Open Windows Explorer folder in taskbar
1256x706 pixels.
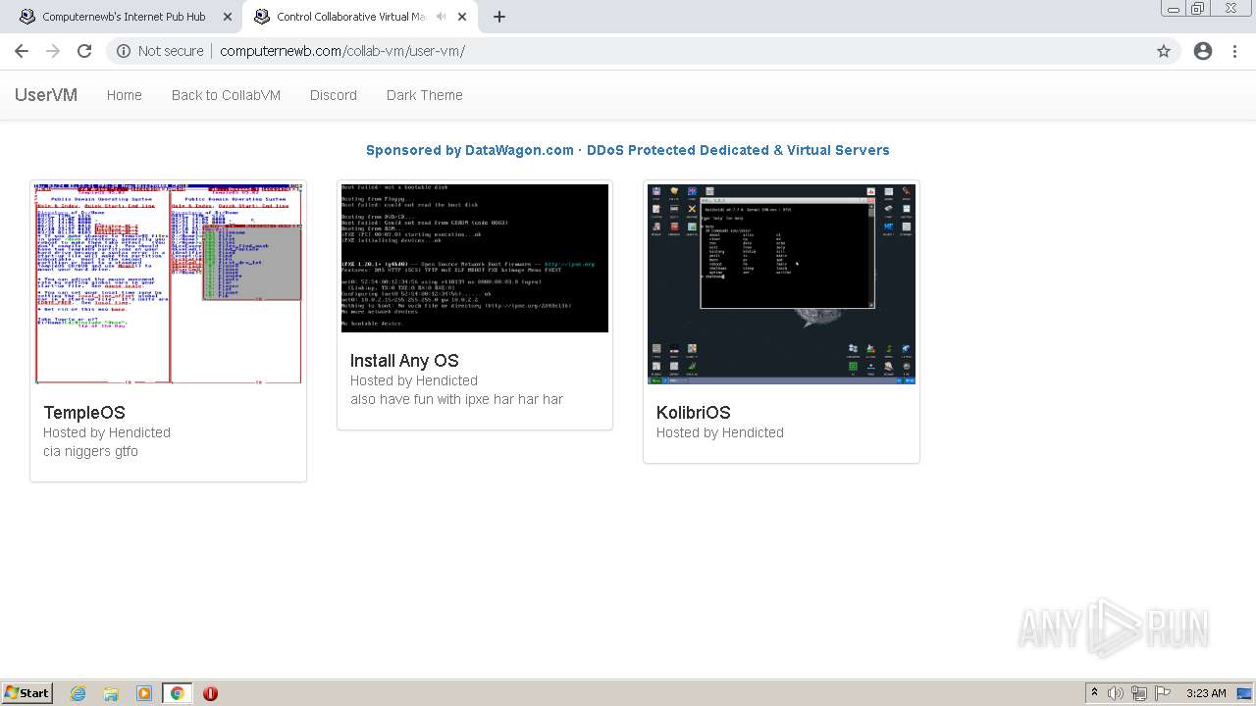(111, 693)
